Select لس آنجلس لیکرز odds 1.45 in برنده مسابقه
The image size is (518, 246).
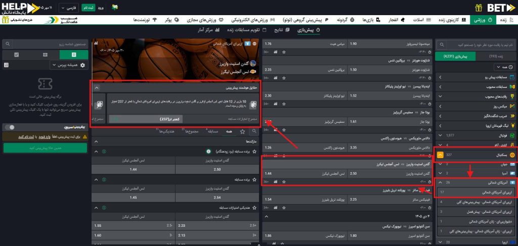[134, 198]
